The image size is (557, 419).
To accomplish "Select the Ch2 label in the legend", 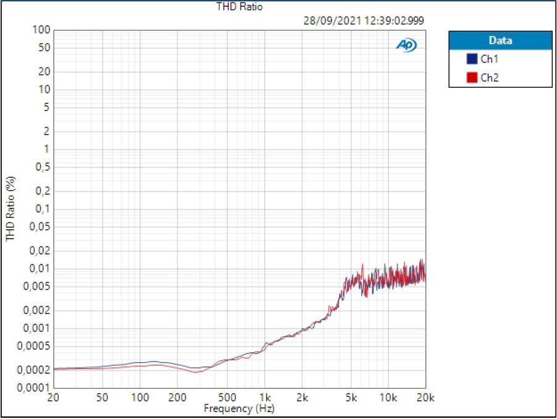I will (489, 78).
